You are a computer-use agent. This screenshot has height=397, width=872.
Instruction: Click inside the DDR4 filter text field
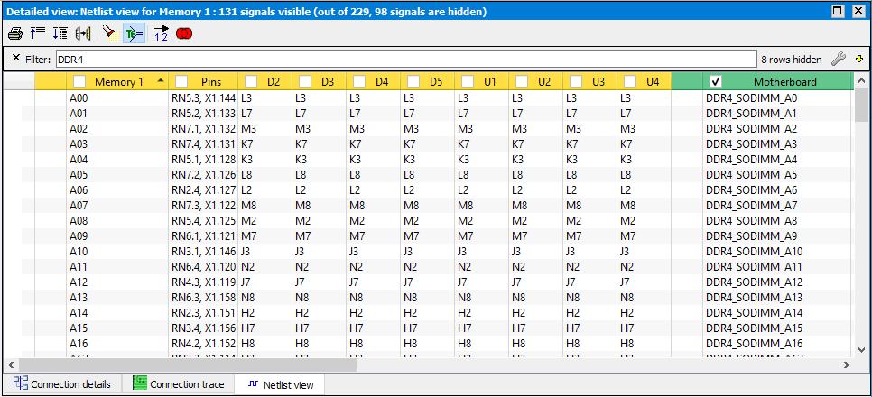coord(404,59)
